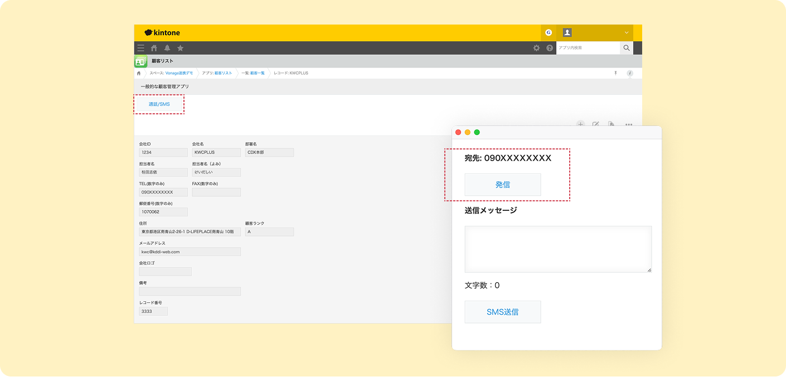Open settings with the gear icon
This screenshot has width=786, height=391.
(x=536, y=48)
